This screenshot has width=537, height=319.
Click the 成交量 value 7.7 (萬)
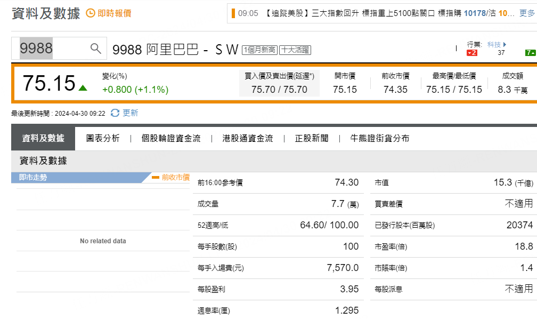(x=345, y=204)
